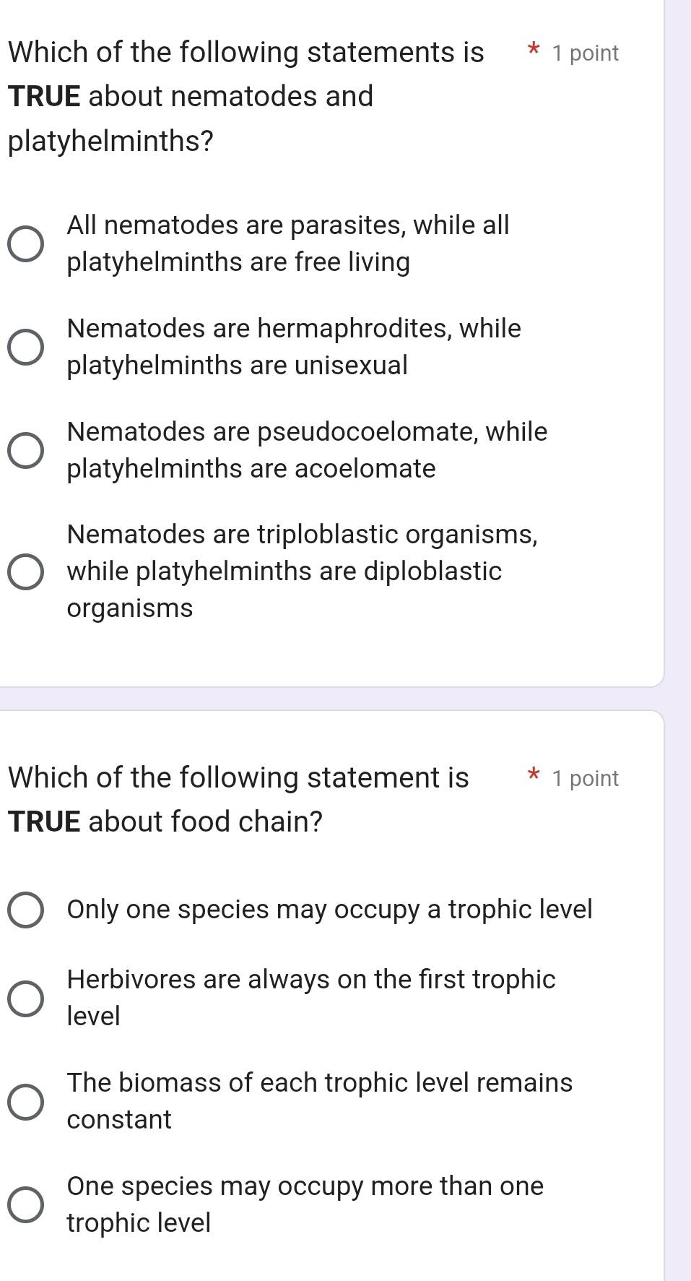Pick radio circle for 'biomass remains constant' option
The width and height of the screenshot is (691, 1281).
point(25,1102)
